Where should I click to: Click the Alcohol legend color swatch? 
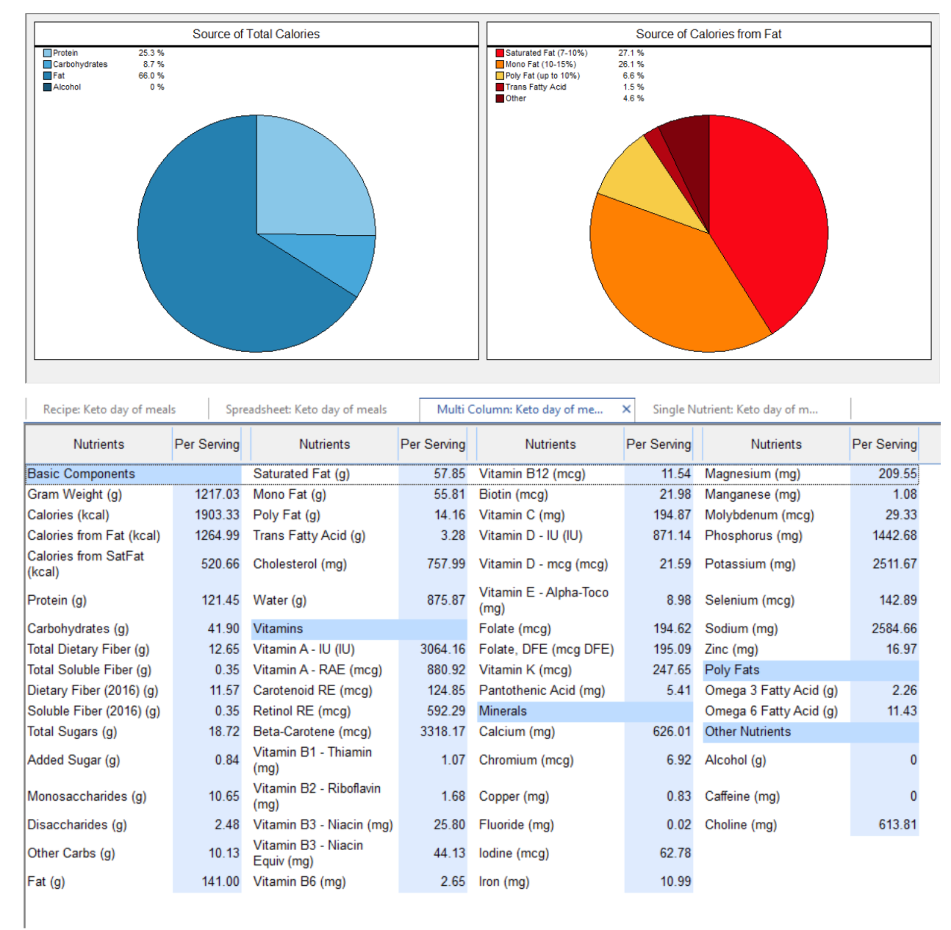[48, 87]
